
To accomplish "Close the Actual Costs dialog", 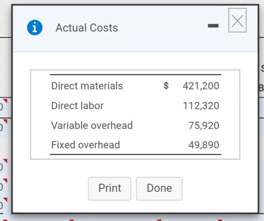I will coord(237,20).
